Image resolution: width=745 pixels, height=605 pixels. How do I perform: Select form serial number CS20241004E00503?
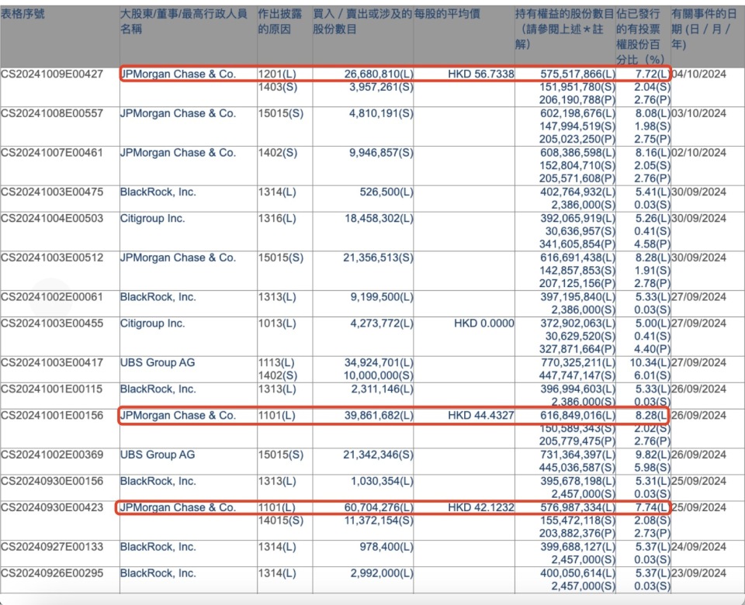52,219
